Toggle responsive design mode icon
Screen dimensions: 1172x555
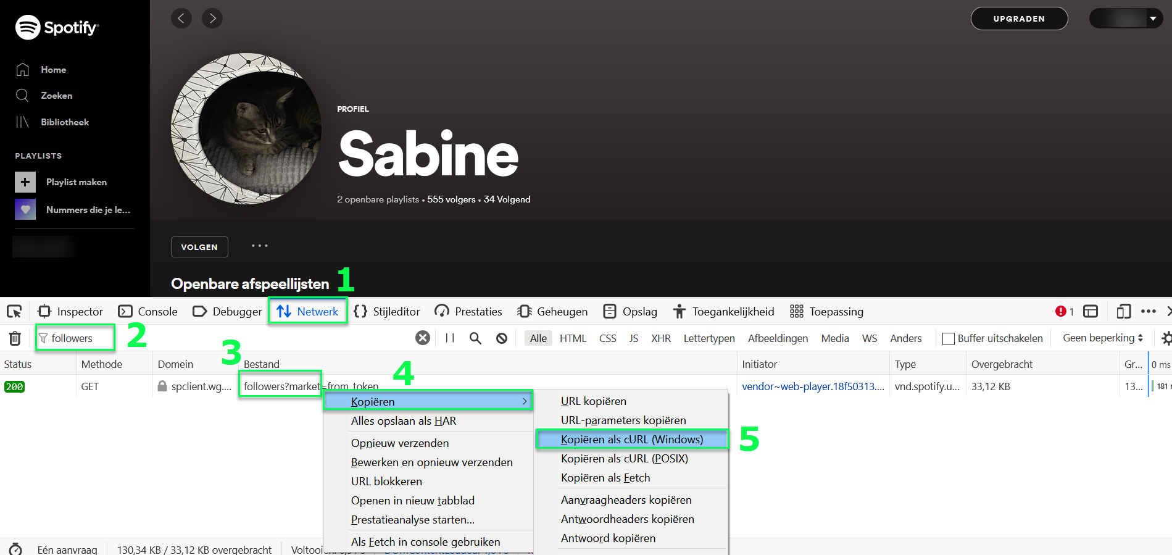pyautogui.click(x=1124, y=311)
